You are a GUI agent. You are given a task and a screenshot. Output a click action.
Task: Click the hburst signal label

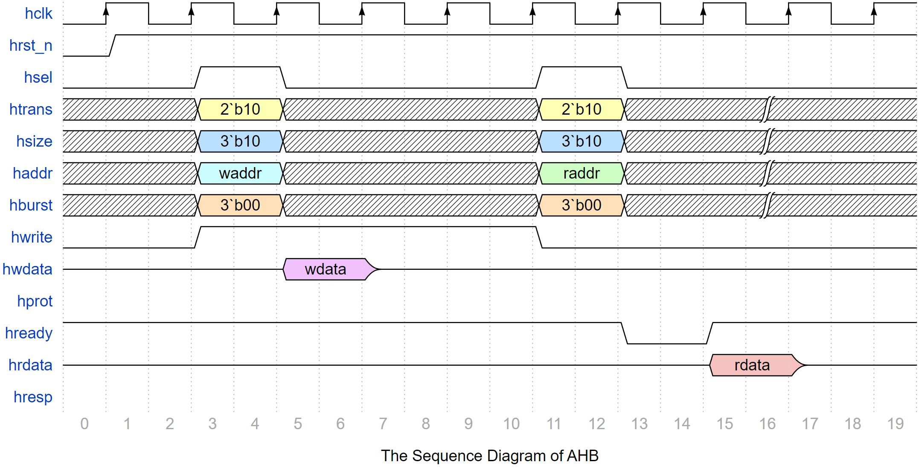[x=31, y=205]
